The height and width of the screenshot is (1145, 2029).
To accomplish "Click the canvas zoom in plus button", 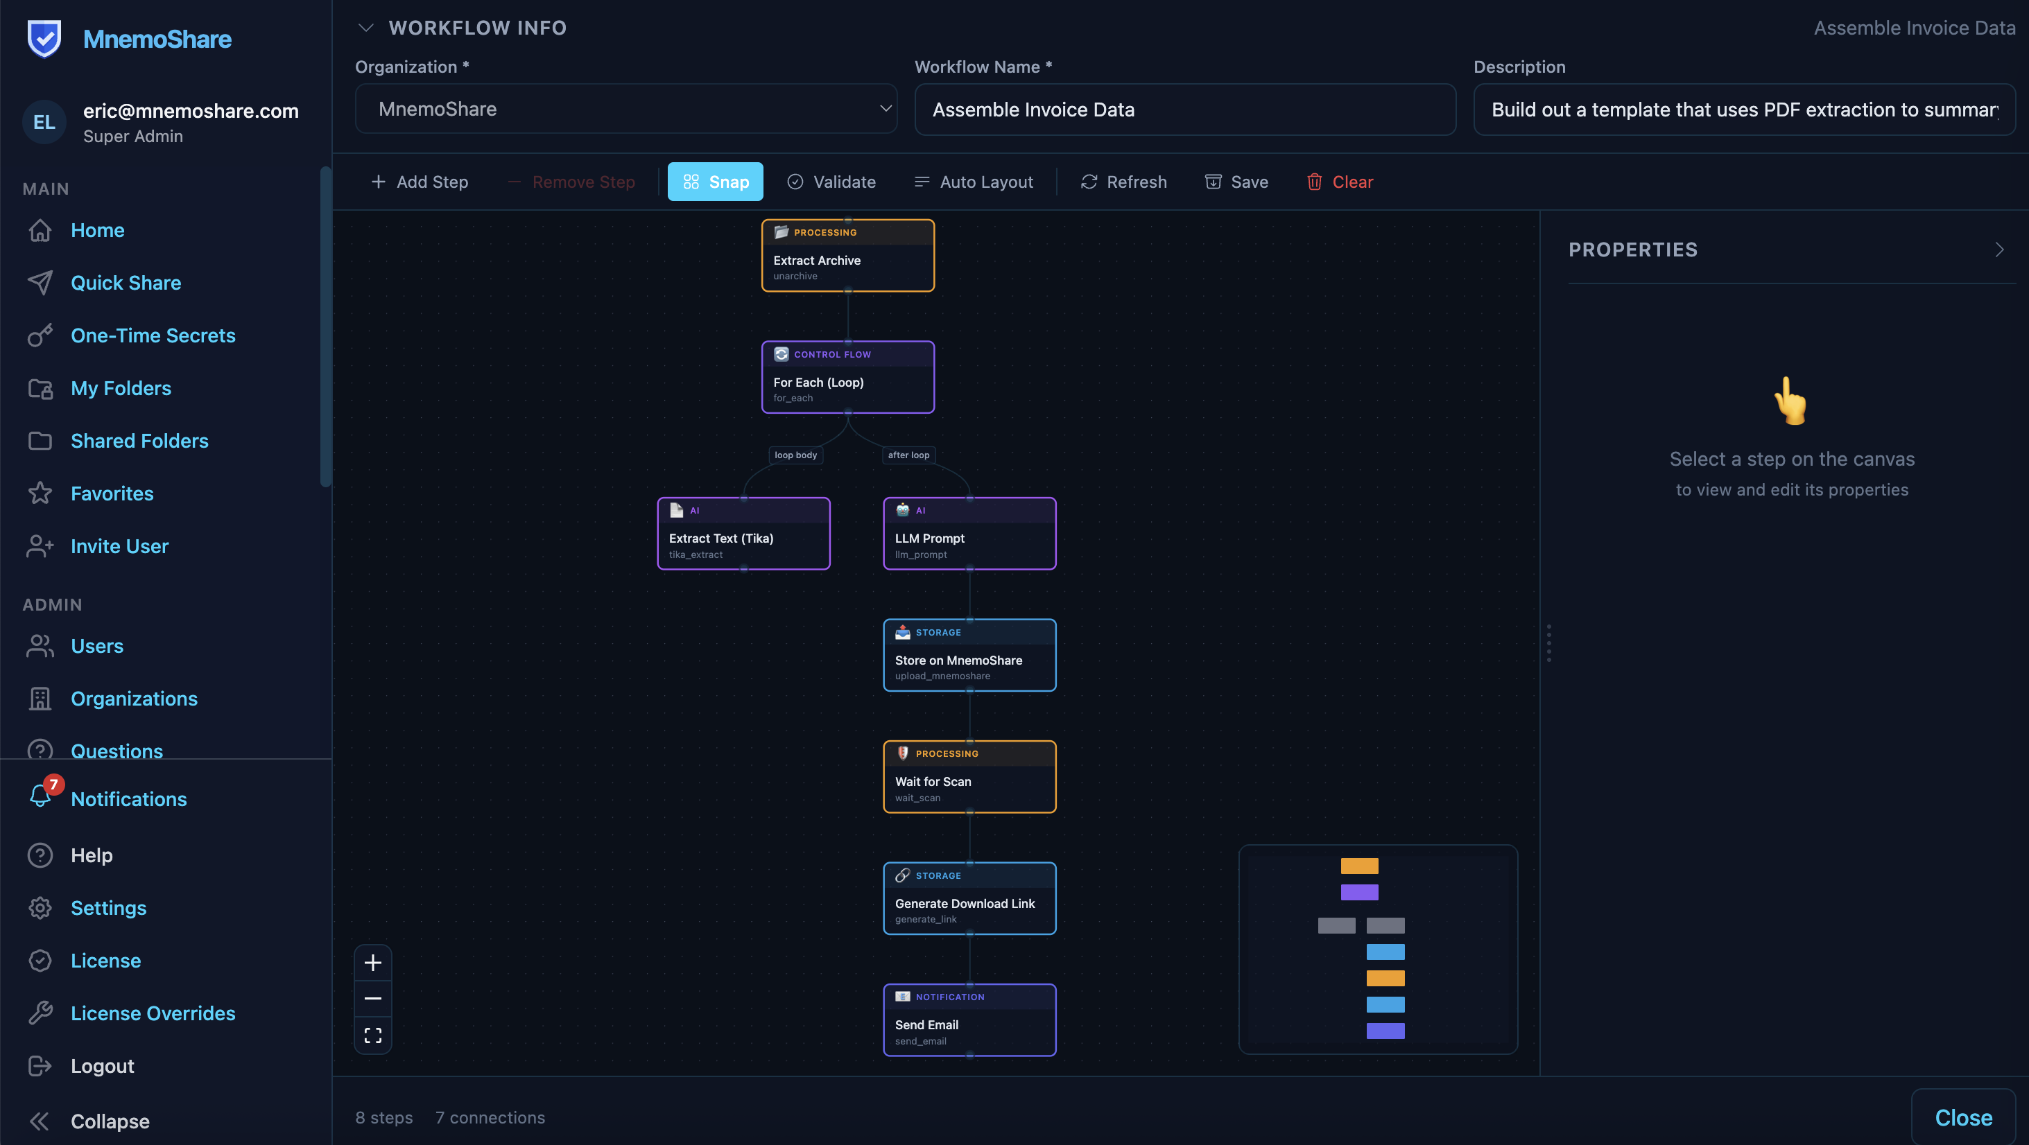I will tap(372, 962).
